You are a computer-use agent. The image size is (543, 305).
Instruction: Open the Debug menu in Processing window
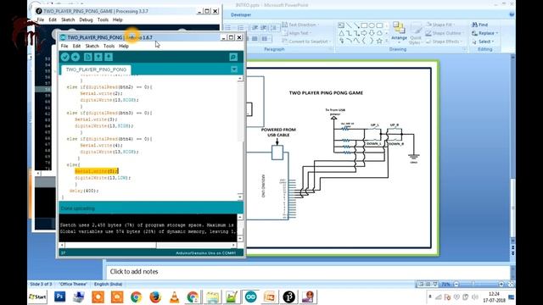pos(86,19)
